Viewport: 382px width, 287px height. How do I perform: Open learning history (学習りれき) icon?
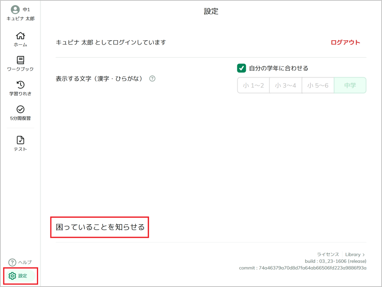tap(21, 85)
